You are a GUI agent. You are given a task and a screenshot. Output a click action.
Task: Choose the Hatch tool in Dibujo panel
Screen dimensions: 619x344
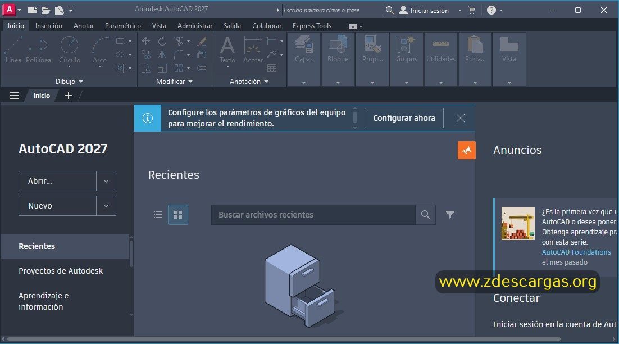pyautogui.click(x=120, y=68)
